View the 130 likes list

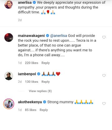(31, 82)
